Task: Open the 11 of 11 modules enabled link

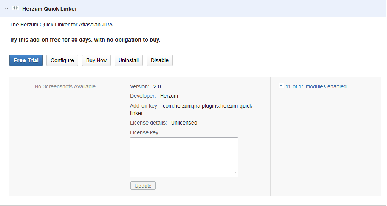Action: pos(316,86)
